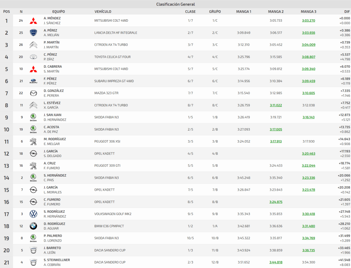Viewport: 351px width, 268px height.
Task: Click the Opel logo beside C. Fumero
Action: coord(33,202)
